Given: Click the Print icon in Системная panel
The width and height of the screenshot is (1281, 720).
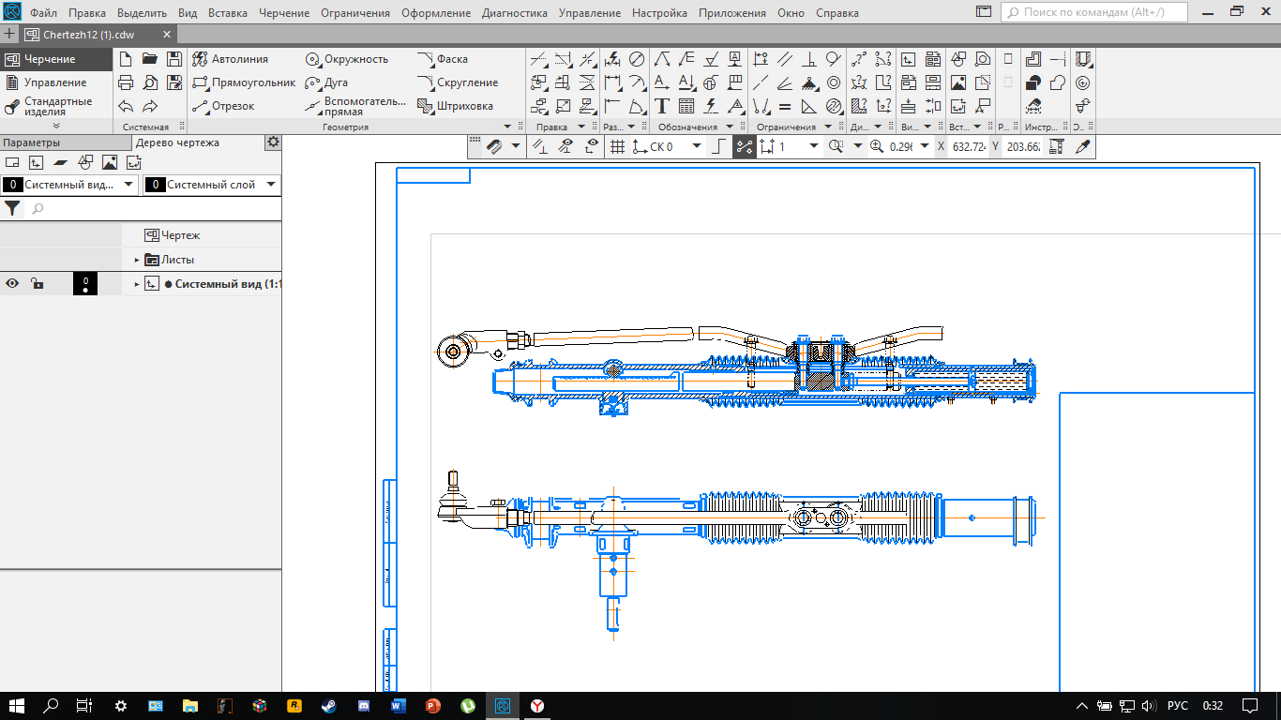Looking at the screenshot, I should [126, 82].
